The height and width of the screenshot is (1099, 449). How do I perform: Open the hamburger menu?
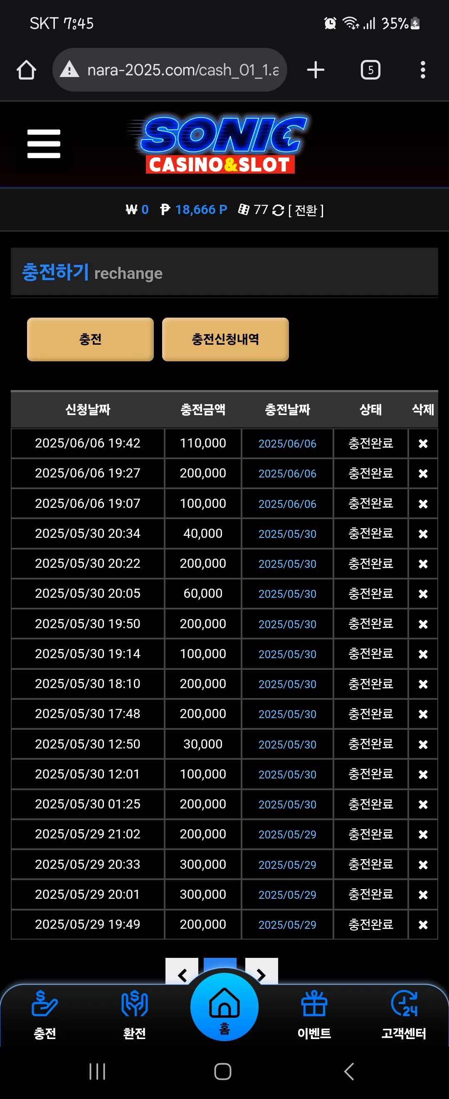44,144
